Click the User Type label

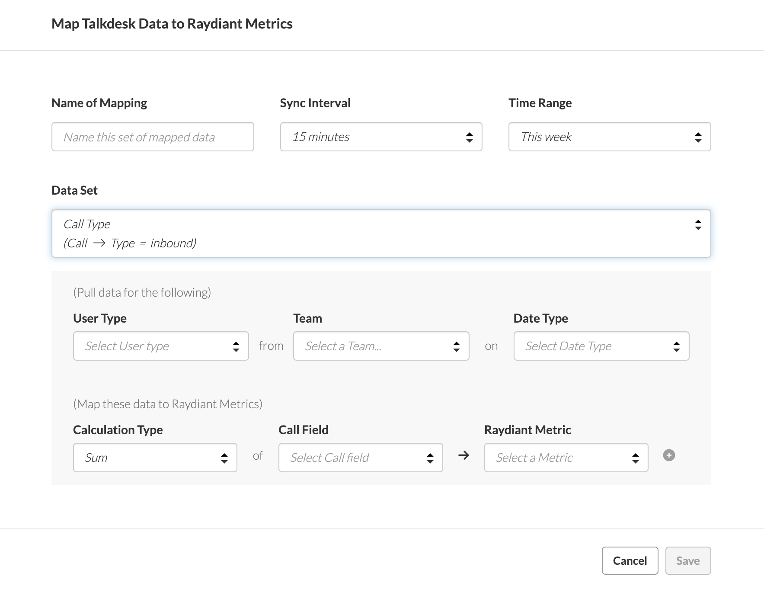point(100,318)
